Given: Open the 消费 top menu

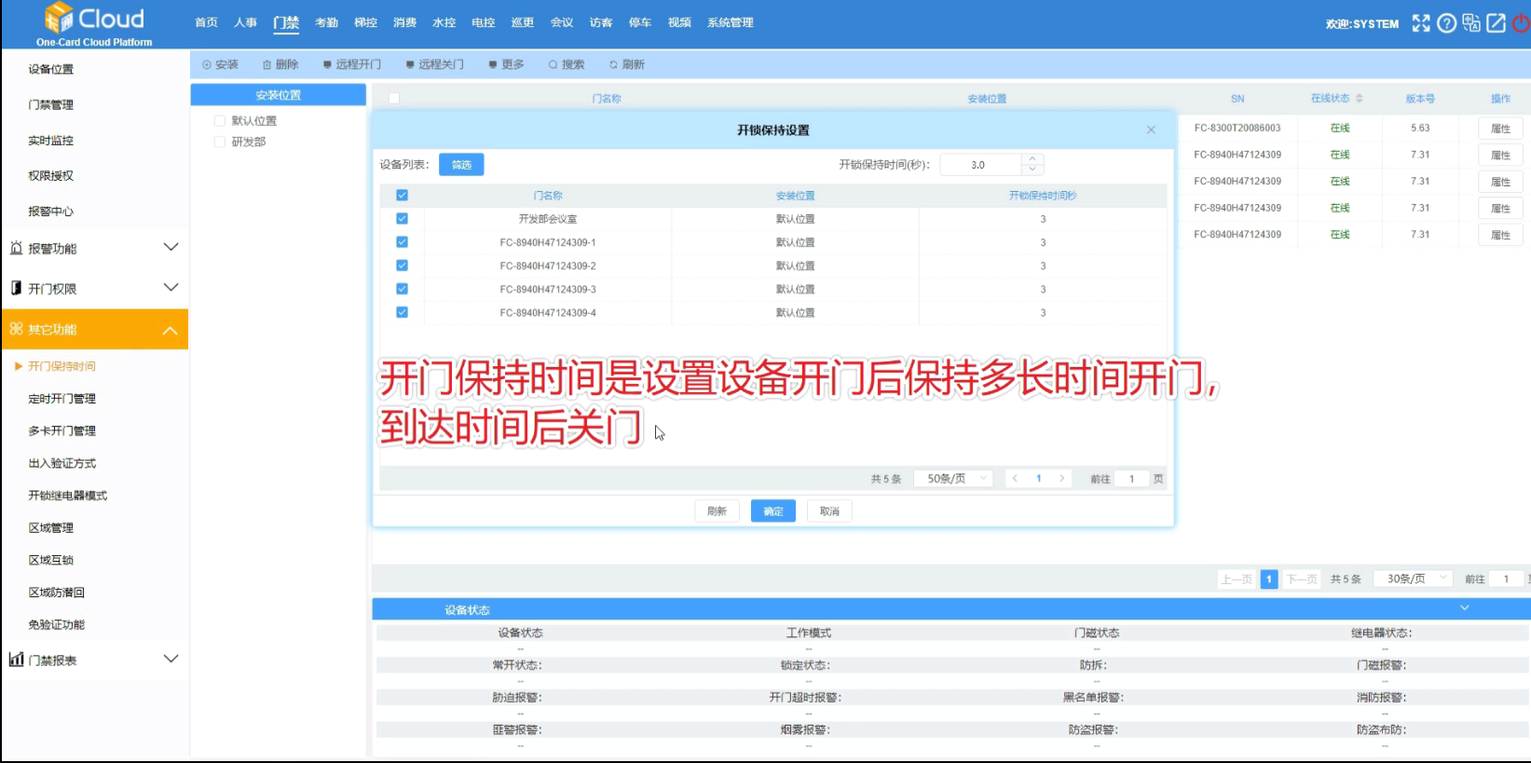Looking at the screenshot, I should [x=404, y=22].
